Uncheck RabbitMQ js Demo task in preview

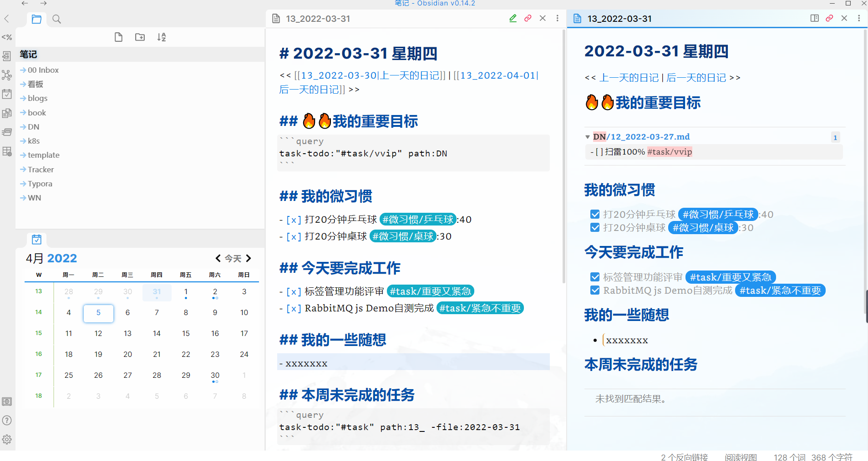click(595, 290)
